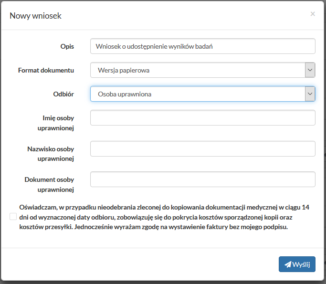Tick the Oświadczam declaration checkbox
The height and width of the screenshot is (284, 326).
[x=13, y=217]
